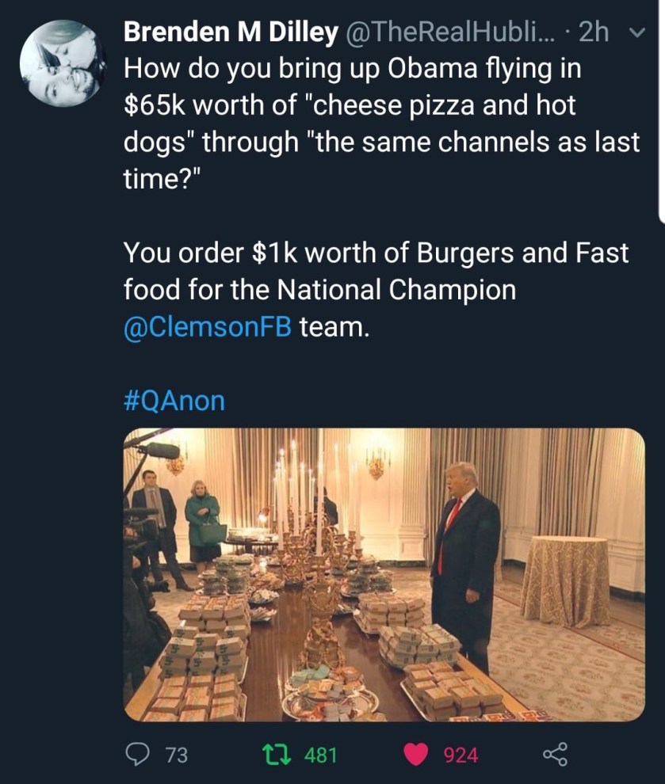Grab the scrollbar handle at right edge
This screenshot has width=665, height=784.
click(662, 111)
